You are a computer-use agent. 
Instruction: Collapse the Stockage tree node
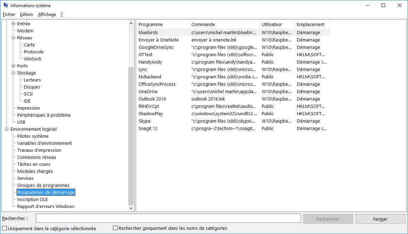point(13,73)
